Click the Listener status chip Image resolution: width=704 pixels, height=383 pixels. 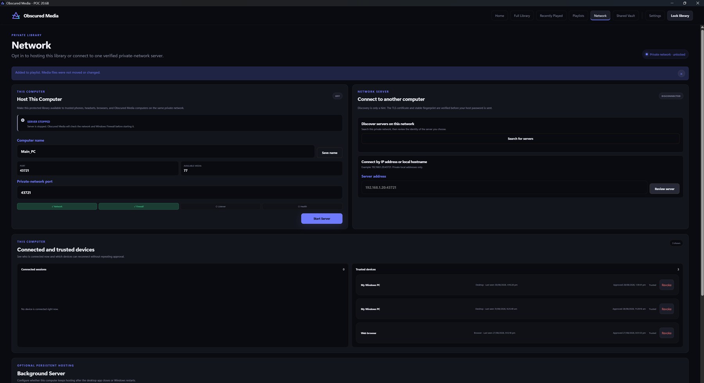pos(220,206)
